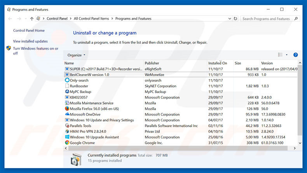
Task: Go to Control Panel breadcrumb
Action: pyautogui.click(x=57, y=19)
